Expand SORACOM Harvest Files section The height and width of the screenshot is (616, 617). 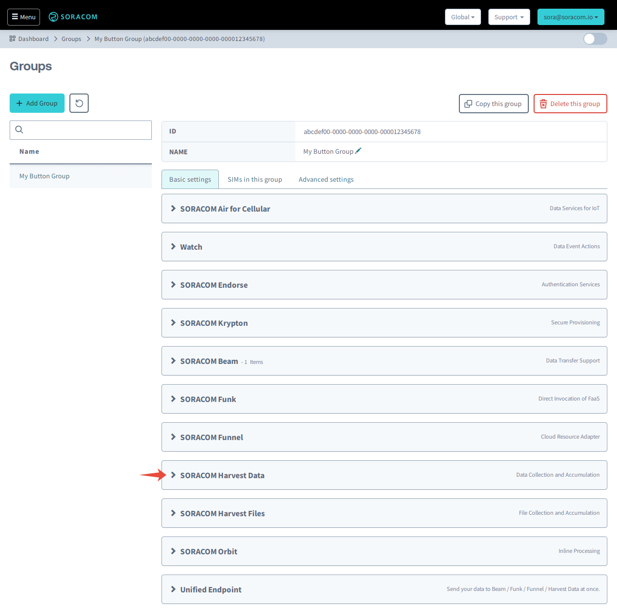click(384, 513)
